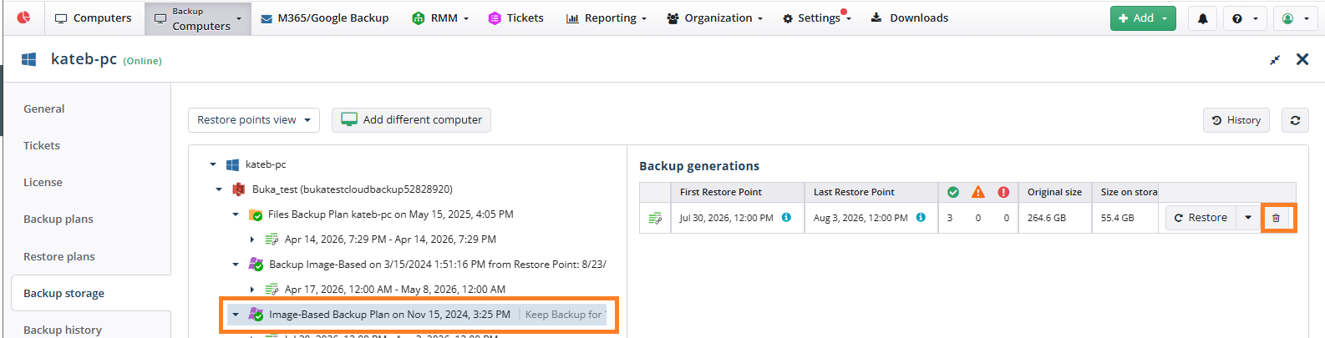Click info icon next to Aug 3, 2026
Image resolution: width=1325 pixels, height=338 pixels.
pyautogui.click(x=921, y=217)
